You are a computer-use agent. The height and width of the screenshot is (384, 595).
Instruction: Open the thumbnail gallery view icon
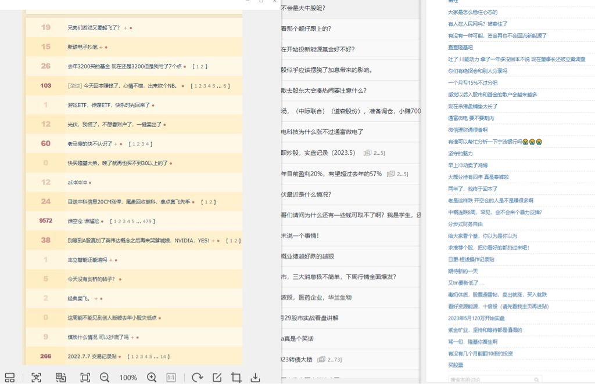pos(10,378)
